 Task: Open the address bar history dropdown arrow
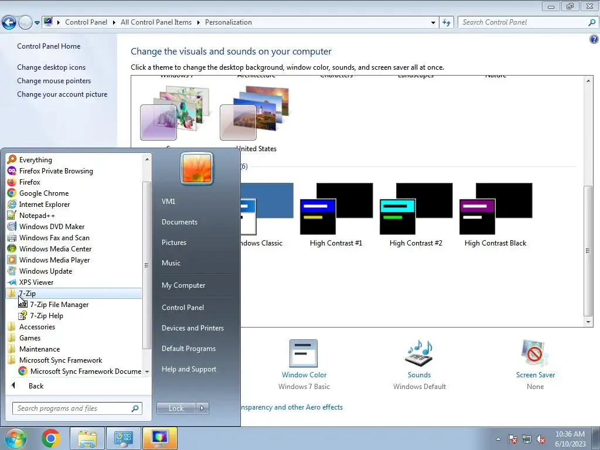tap(433, 23)
